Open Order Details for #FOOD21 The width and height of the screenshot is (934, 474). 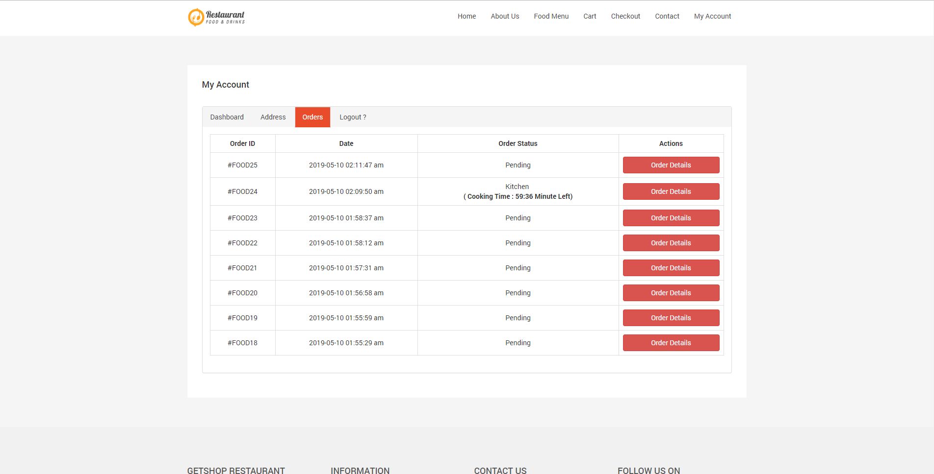tap(671, 268)
